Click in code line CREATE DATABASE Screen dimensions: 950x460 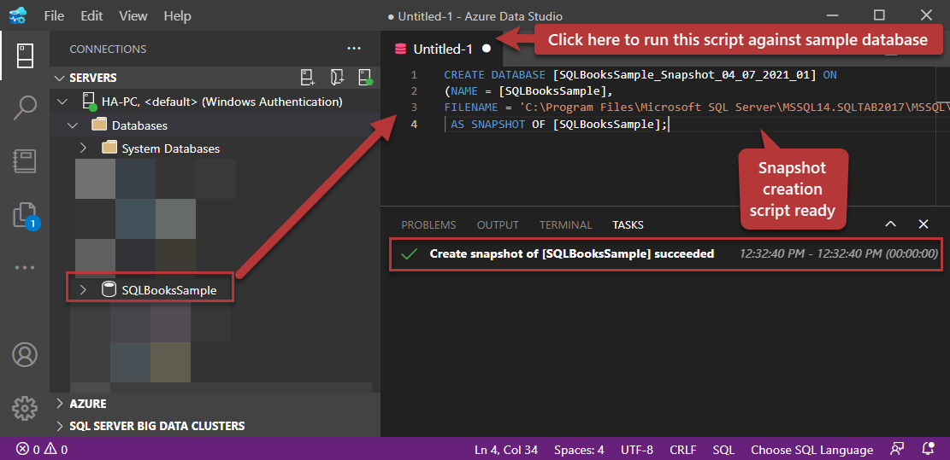click(x=640, y=75)
